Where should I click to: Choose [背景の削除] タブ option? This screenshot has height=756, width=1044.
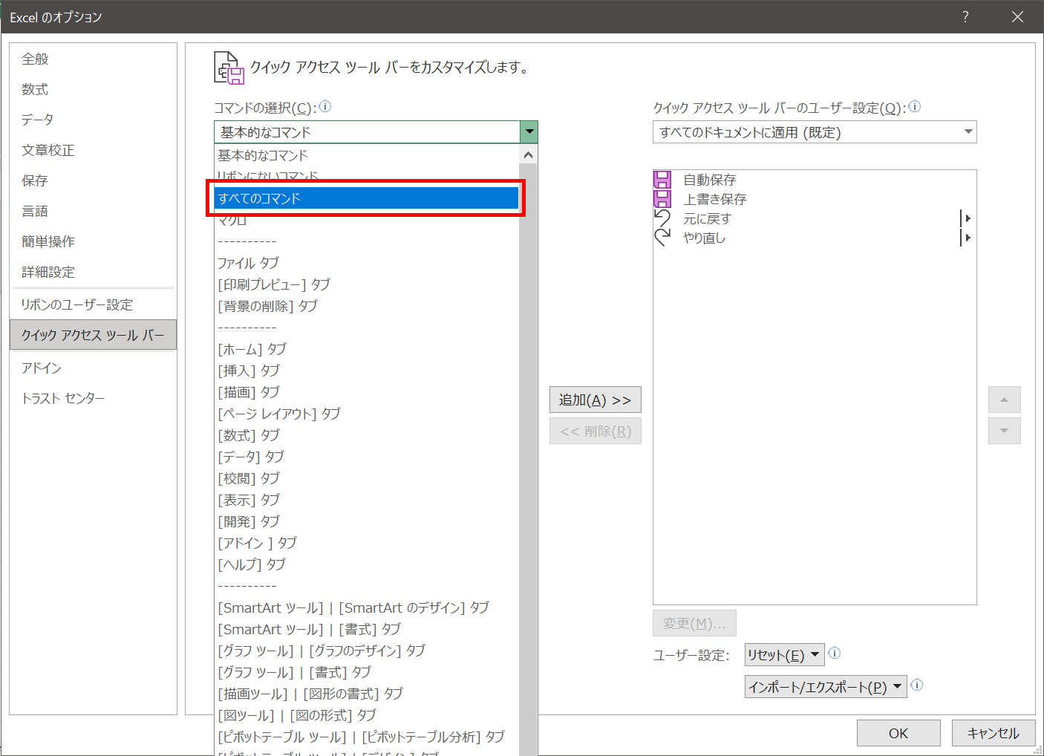click(367, 306)
